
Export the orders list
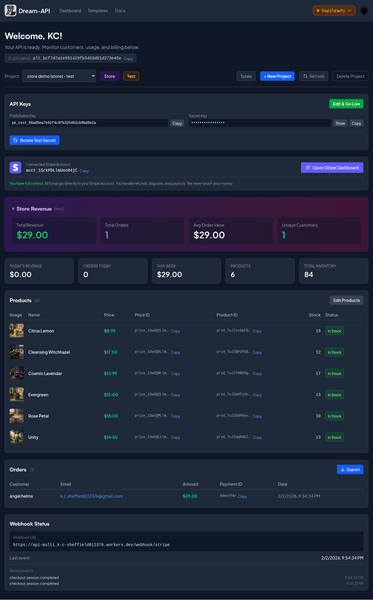(350, 469)
